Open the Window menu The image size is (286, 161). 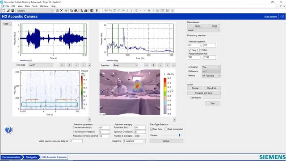[x=44, y=6]
